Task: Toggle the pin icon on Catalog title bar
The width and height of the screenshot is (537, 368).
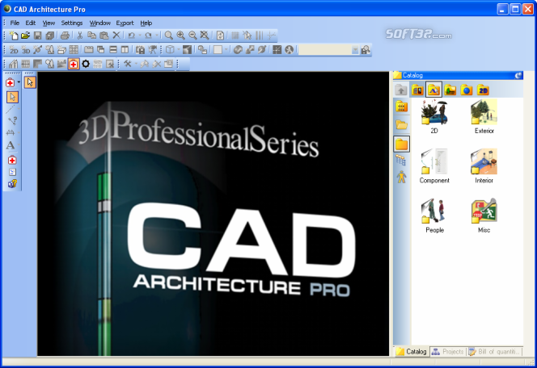Action: [x=518, y=76]
